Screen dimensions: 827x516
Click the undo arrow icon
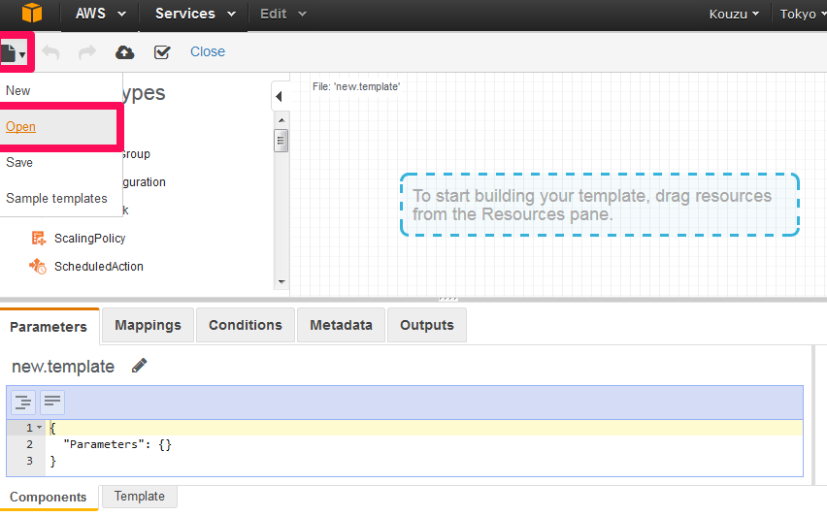(50, 52)
